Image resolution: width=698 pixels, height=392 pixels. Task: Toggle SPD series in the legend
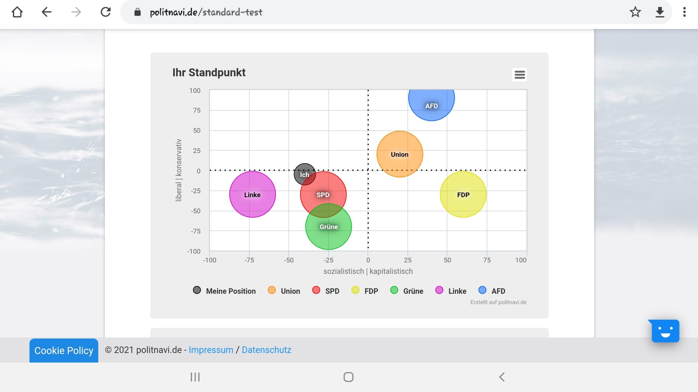pos(326,291)
